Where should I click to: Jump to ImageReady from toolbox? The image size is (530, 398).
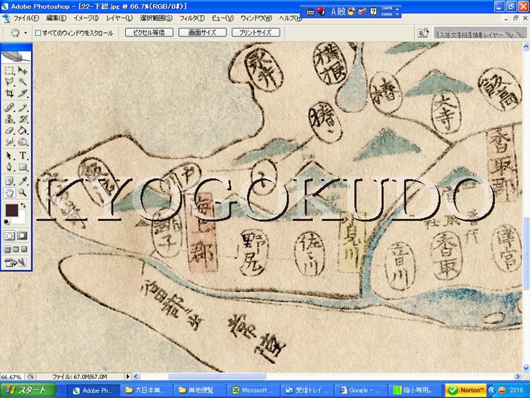coord(16,263)
